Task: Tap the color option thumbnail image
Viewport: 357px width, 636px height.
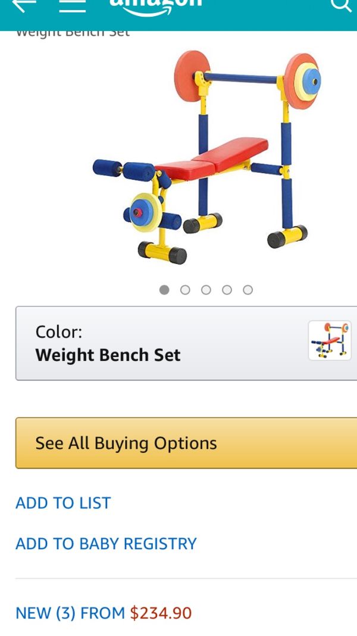Action: point(330,340)
